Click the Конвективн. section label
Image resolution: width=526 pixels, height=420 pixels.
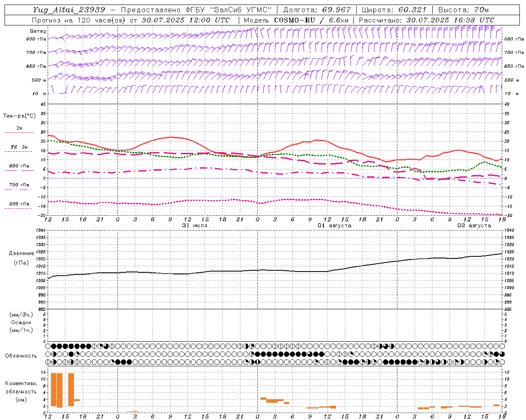point(21,383)
